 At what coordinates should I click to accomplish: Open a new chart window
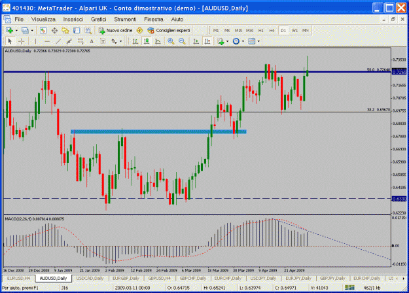point(9,31)
